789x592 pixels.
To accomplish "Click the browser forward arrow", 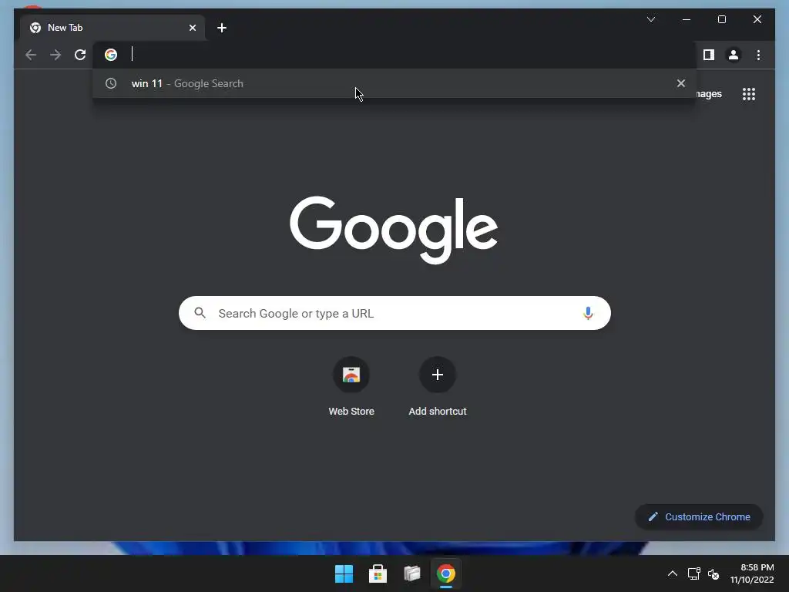I will tap(55, 55).
